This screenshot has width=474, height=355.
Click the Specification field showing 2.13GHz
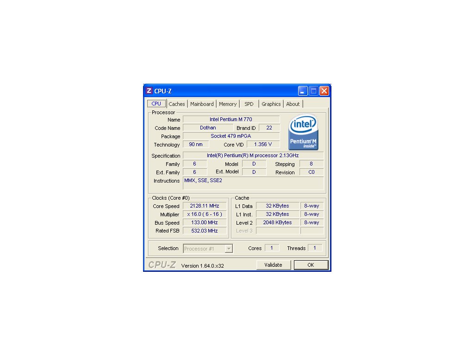pos(253,155)
